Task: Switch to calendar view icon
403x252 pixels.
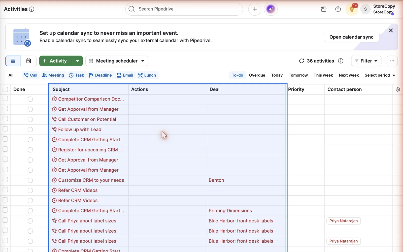Action: pyautogui.click(x=29, y=61)
